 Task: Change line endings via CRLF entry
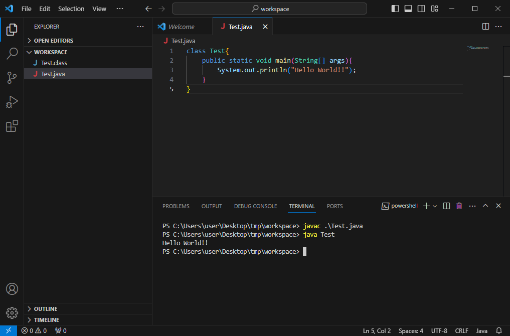(x=461, y=330)
